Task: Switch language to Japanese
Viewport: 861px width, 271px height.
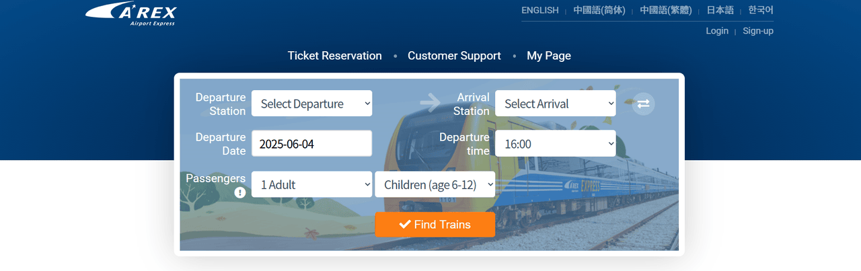Action: (720, 10)
